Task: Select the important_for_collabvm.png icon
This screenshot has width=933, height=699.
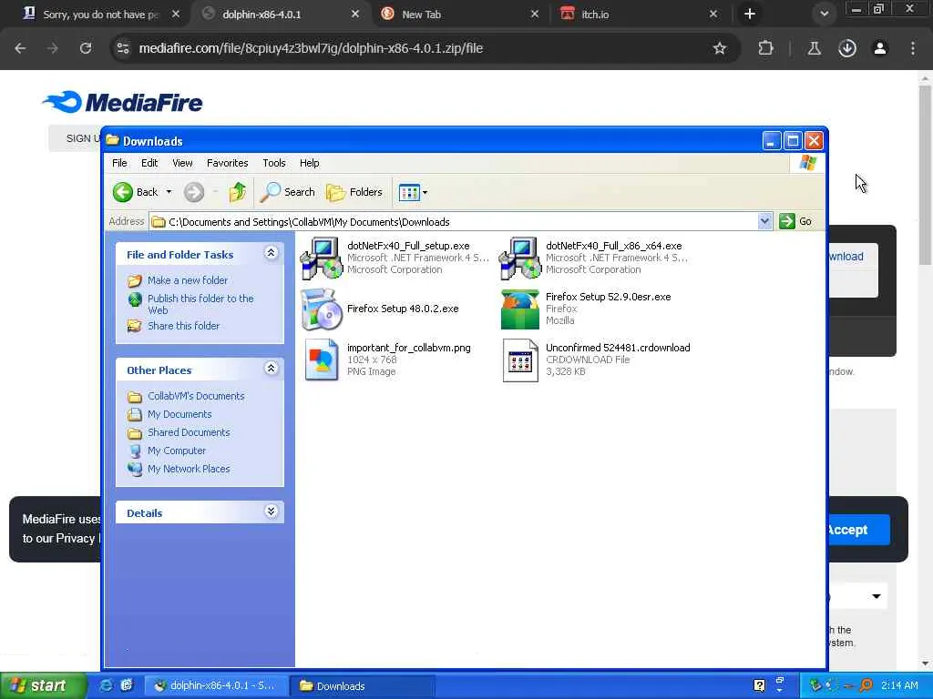Action: 322,360
